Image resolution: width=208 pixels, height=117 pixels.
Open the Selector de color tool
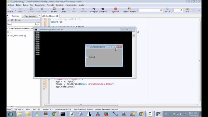129,9
